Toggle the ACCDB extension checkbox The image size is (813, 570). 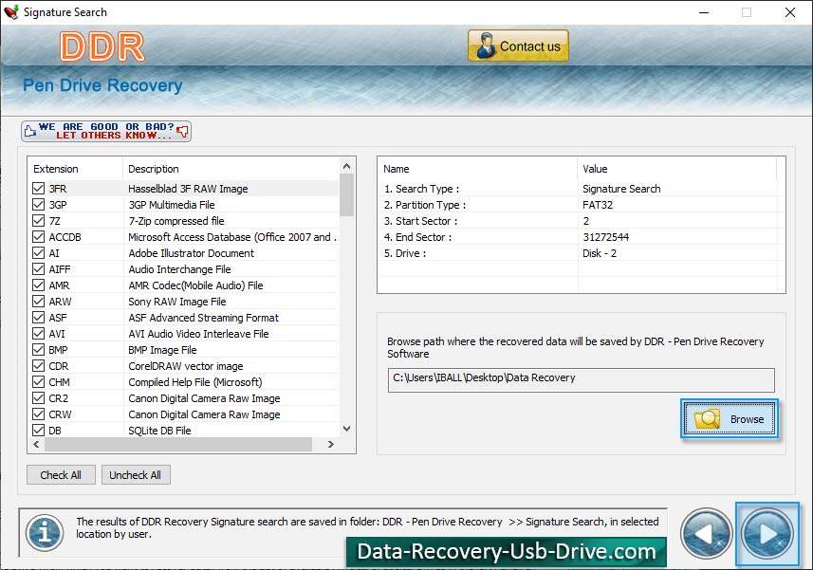(x=38, y=237)
